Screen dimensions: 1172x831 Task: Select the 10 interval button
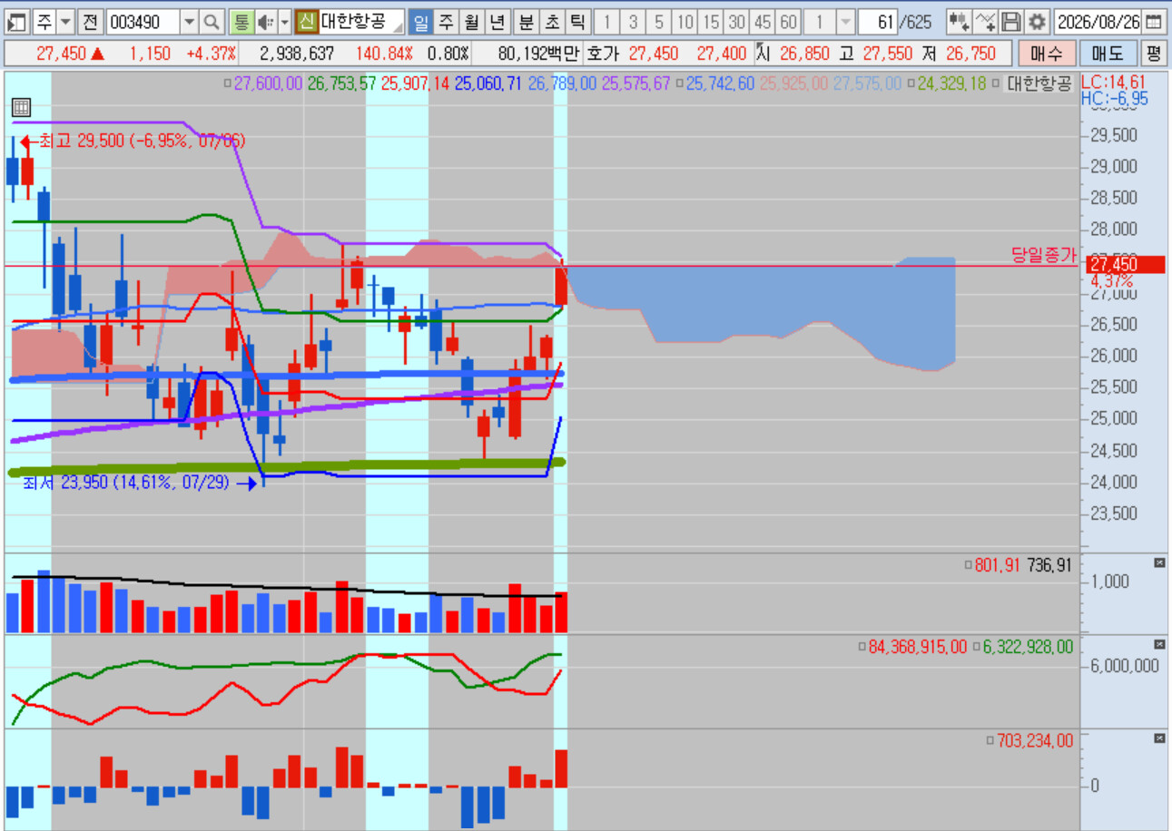pos(685,21)
